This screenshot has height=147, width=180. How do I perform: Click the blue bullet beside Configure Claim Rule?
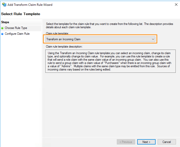click(2, 34)
